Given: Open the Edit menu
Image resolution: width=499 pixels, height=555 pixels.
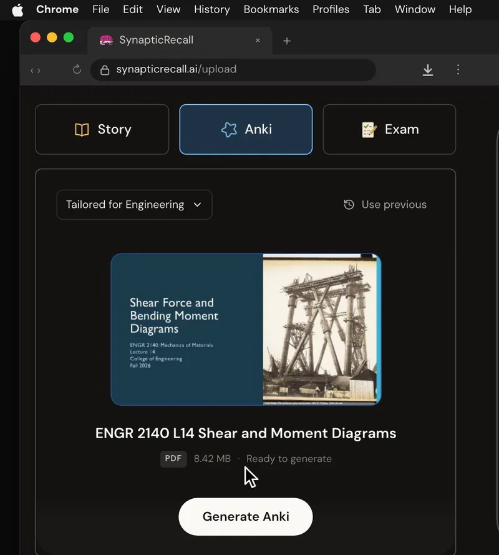Looking at the screenshot, I should pos(133,9).
